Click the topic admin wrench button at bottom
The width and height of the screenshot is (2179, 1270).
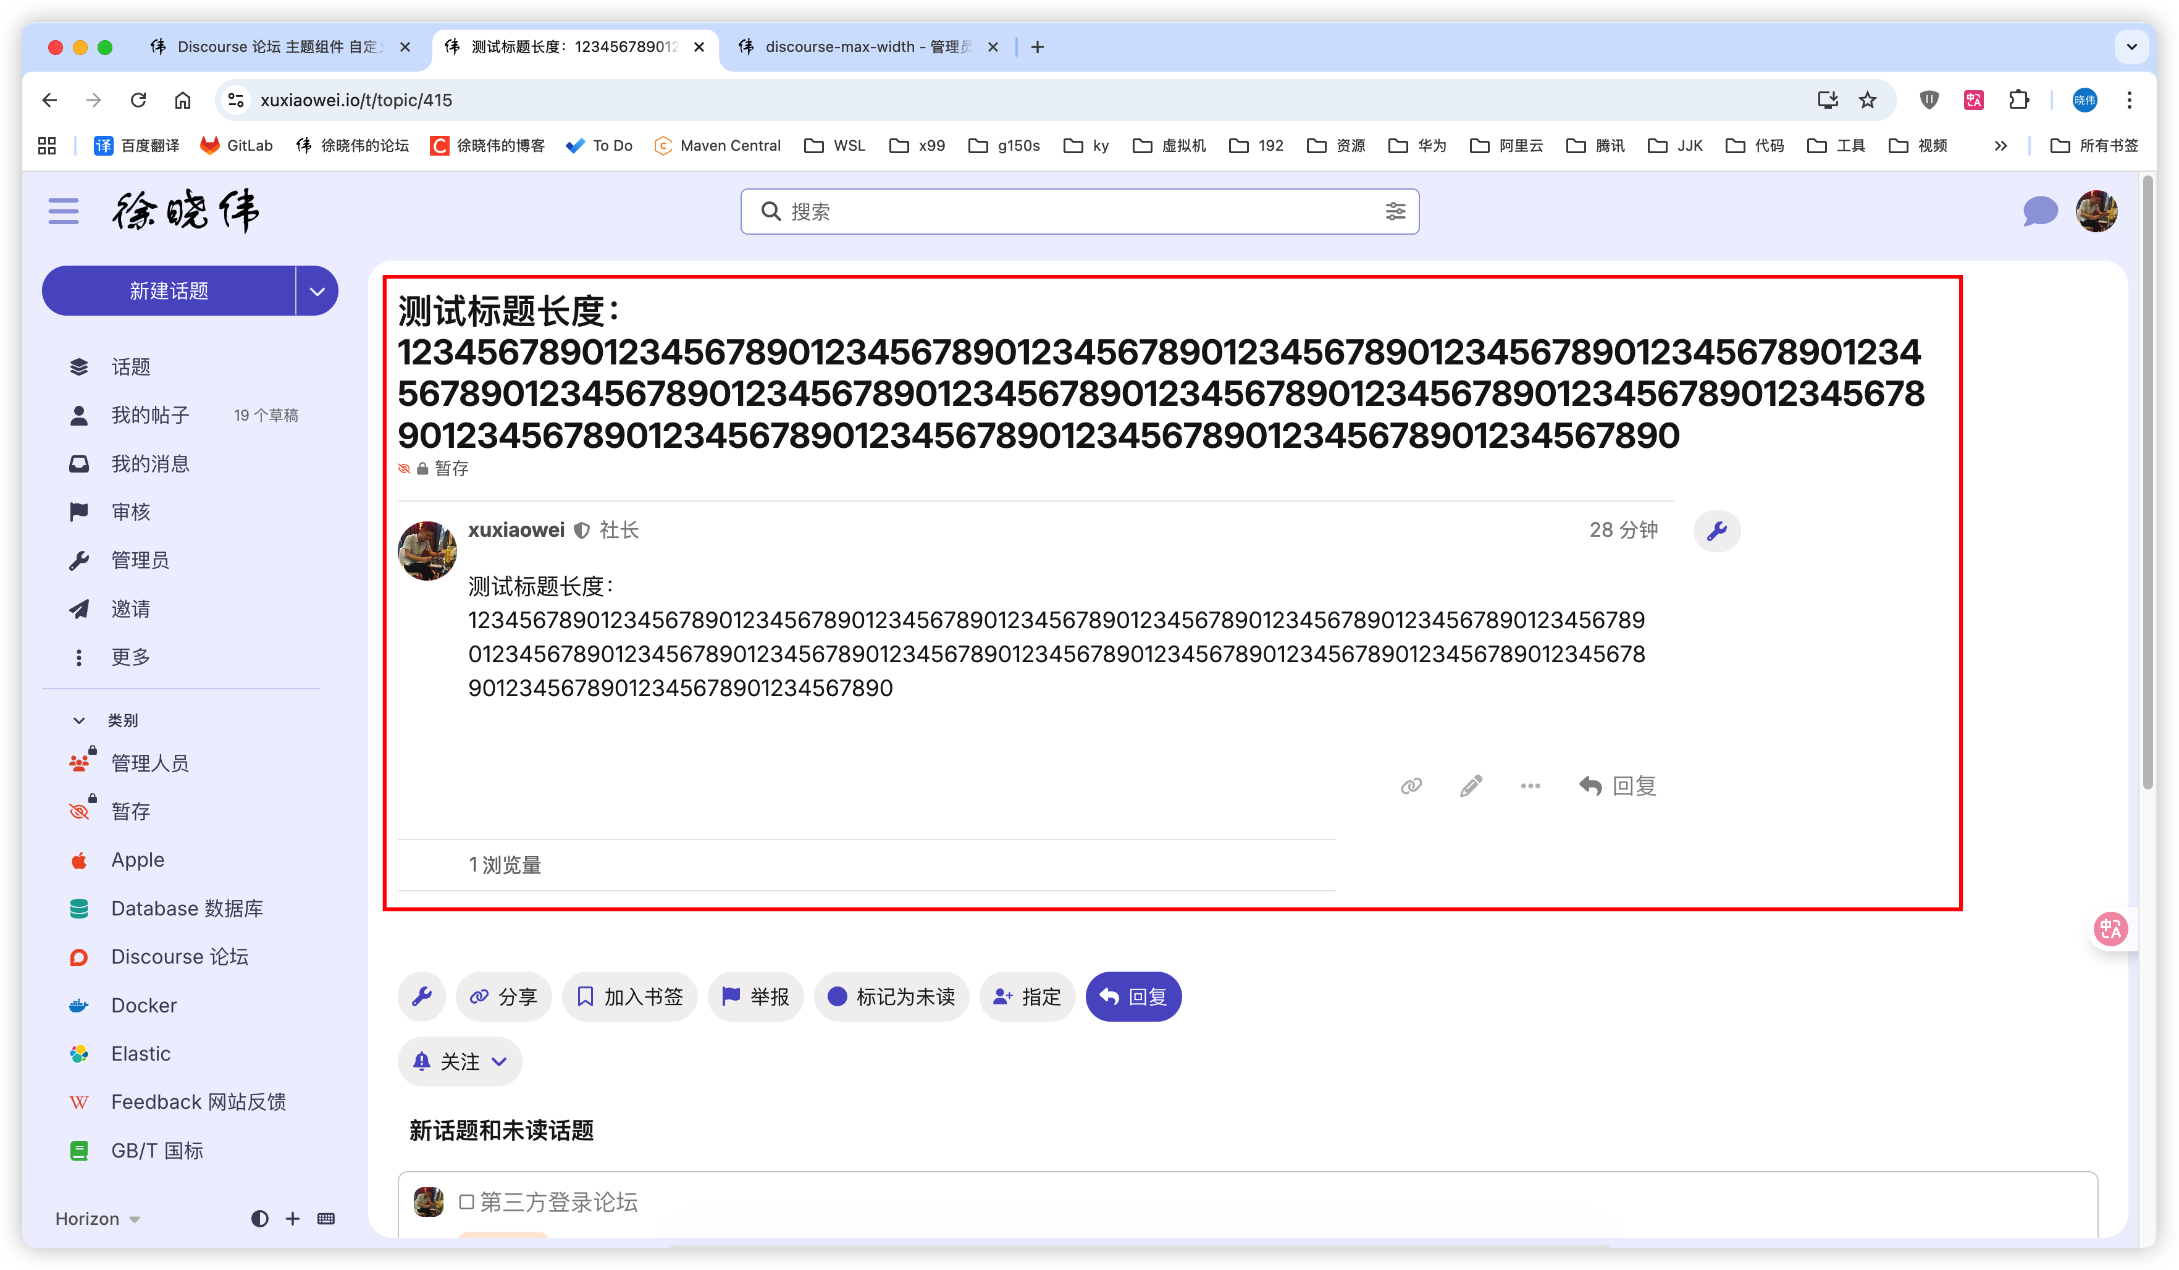coord(422,997)
